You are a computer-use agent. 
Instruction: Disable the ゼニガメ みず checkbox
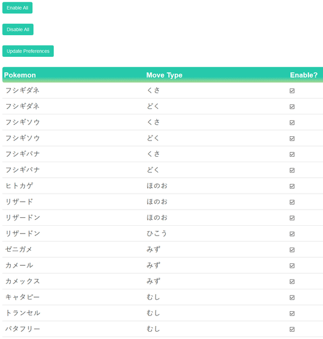tap(292, 249)
